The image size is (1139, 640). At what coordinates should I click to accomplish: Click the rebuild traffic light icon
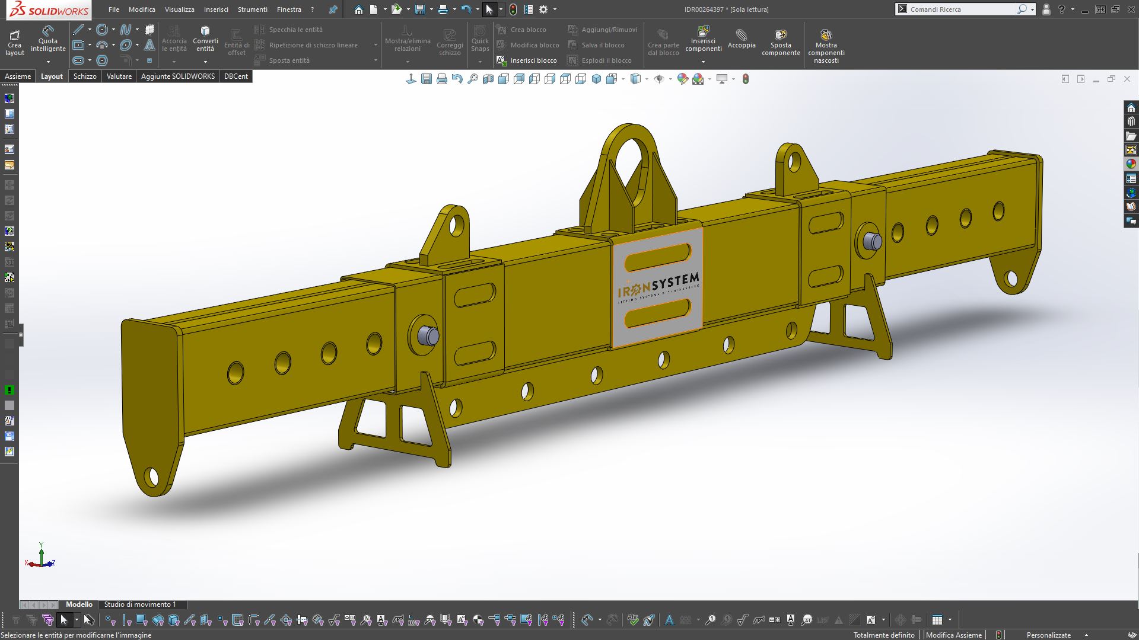513,9
